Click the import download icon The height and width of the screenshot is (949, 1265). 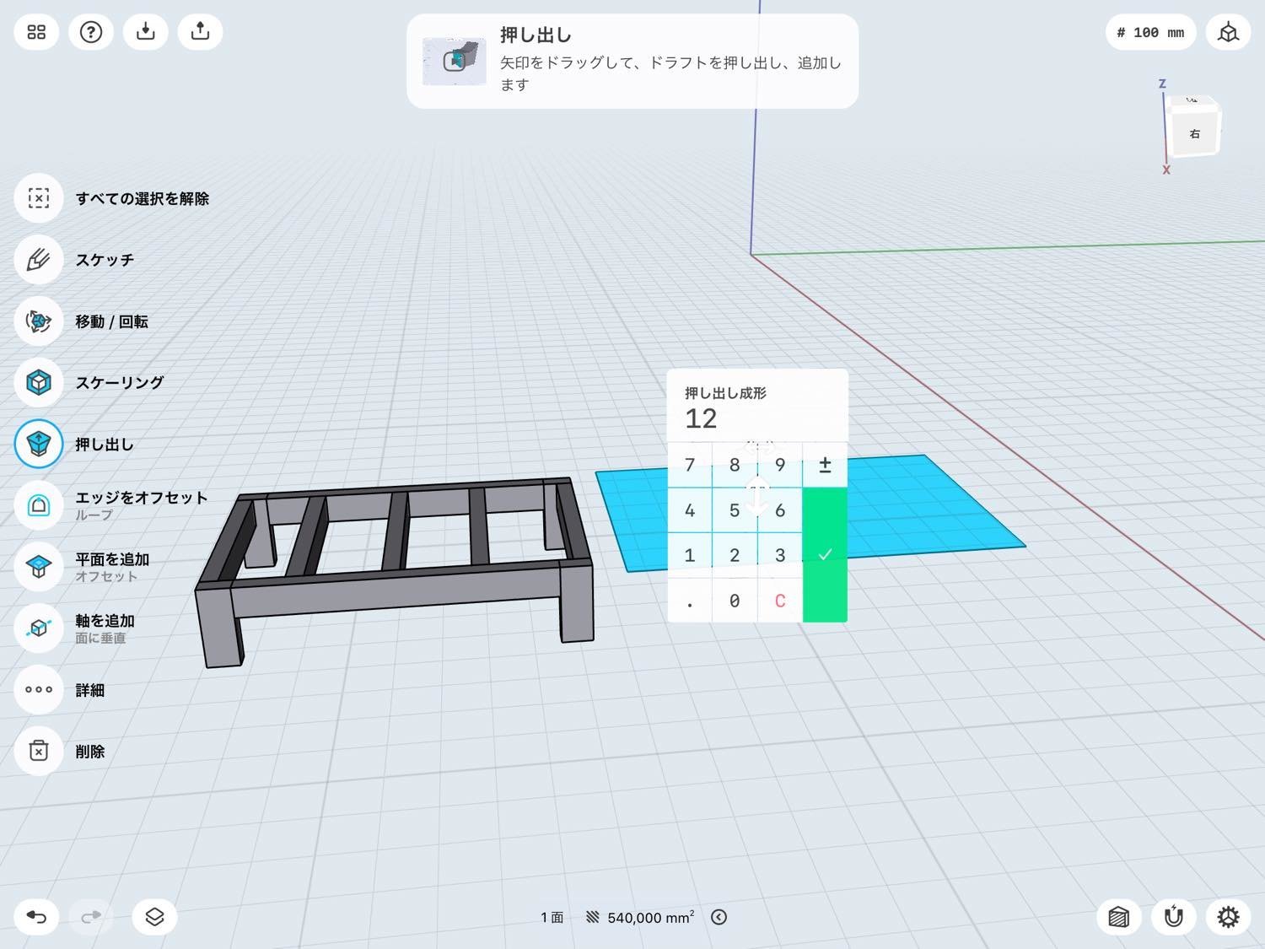tap(146, 32)
